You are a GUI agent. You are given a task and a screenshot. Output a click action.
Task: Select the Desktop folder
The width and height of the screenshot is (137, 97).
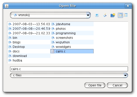[29, 47]
